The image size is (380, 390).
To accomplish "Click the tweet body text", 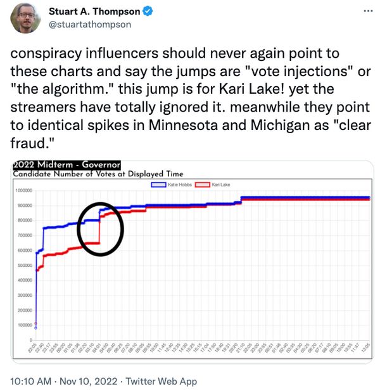I will point(191,98).
